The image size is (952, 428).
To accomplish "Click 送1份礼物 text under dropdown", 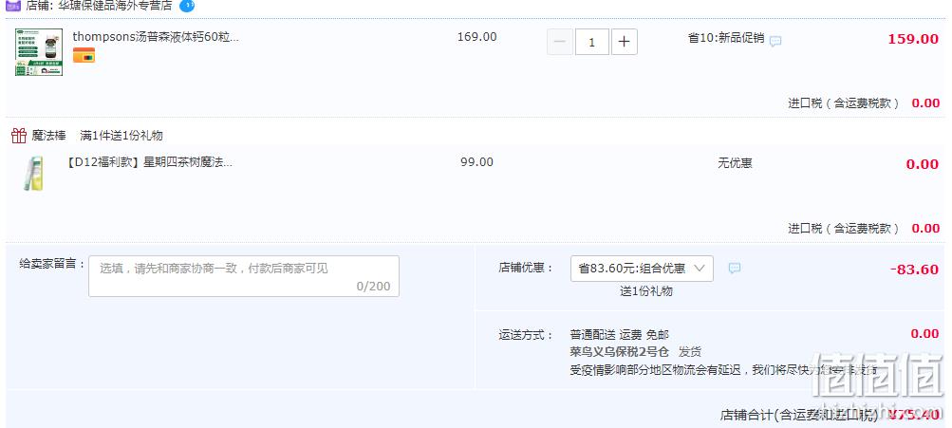I will pos(646,290).
